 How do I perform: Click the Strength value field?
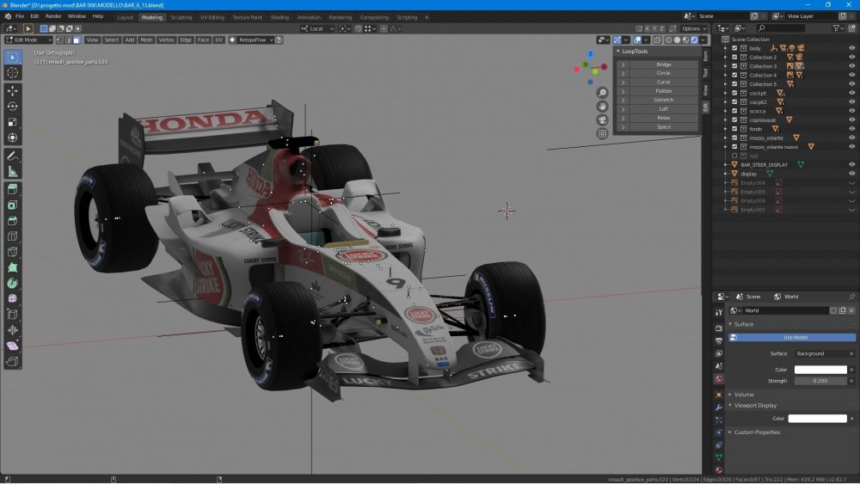pyautogui.click(x=820, y=381)
